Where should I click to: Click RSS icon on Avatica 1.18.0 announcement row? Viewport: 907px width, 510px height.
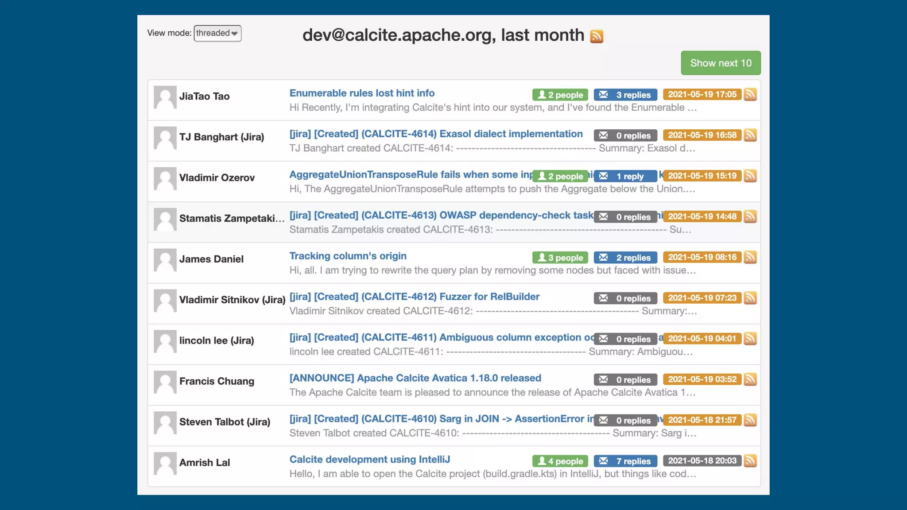750,379
